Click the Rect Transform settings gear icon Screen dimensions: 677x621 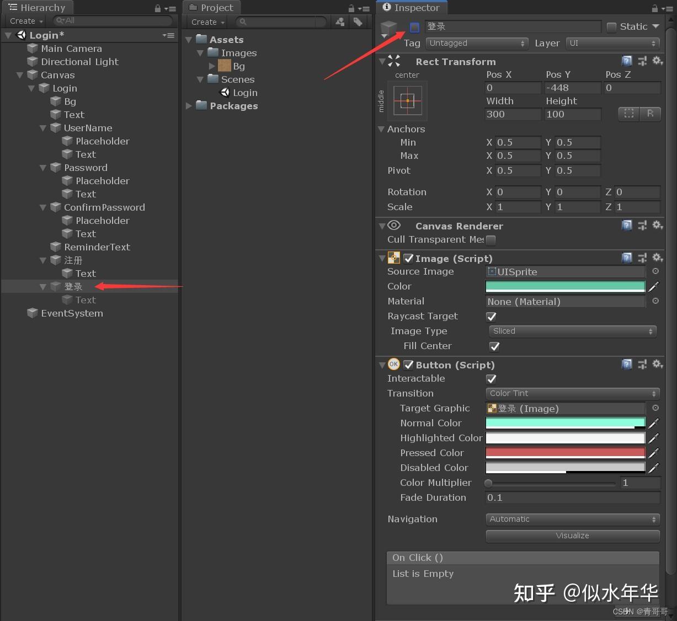click(658, 61)
